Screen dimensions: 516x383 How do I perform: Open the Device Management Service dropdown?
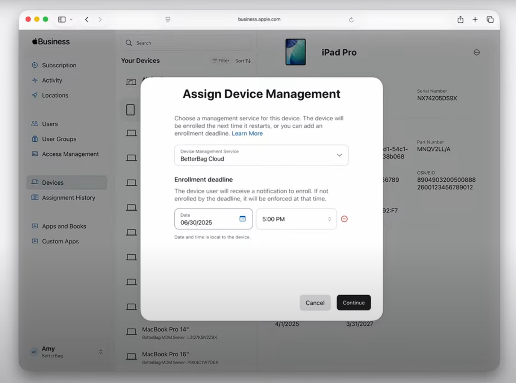(x=261, y=155)
